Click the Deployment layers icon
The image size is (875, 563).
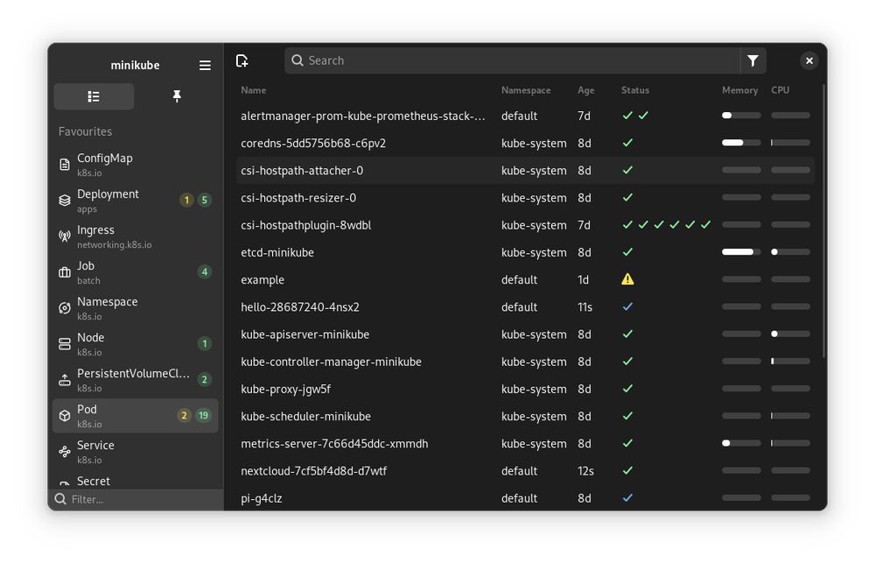click(65, 201)
